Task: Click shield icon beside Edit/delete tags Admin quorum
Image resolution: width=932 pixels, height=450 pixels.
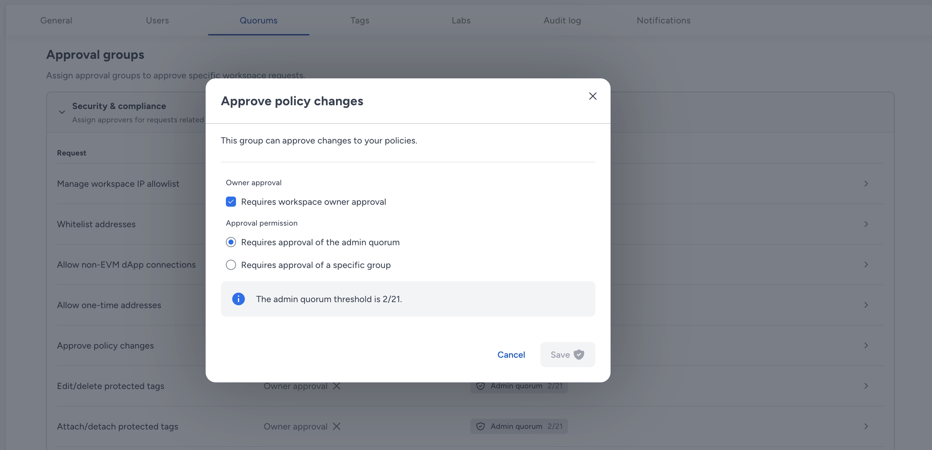Action: pos(481,386)
